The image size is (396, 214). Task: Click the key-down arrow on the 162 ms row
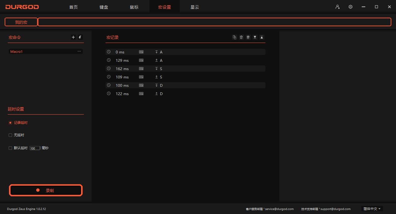(157, 69)
